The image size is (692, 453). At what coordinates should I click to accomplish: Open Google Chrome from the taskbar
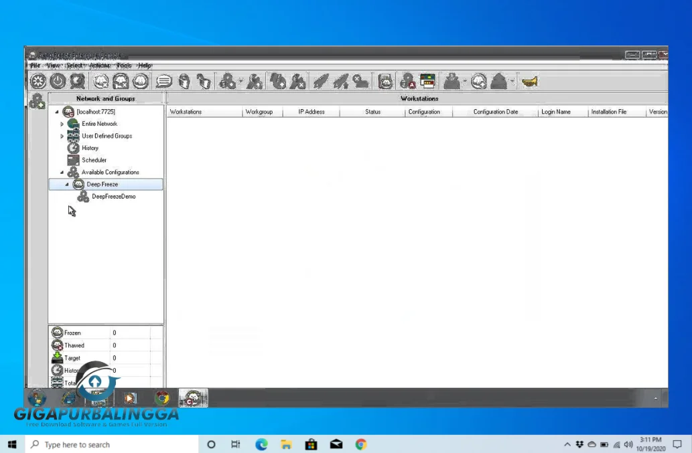tap(360, 444)
